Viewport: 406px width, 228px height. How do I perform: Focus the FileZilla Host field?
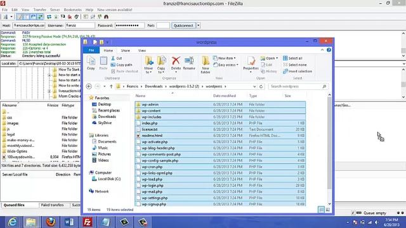pyautogui.click(x=29, y=25)
